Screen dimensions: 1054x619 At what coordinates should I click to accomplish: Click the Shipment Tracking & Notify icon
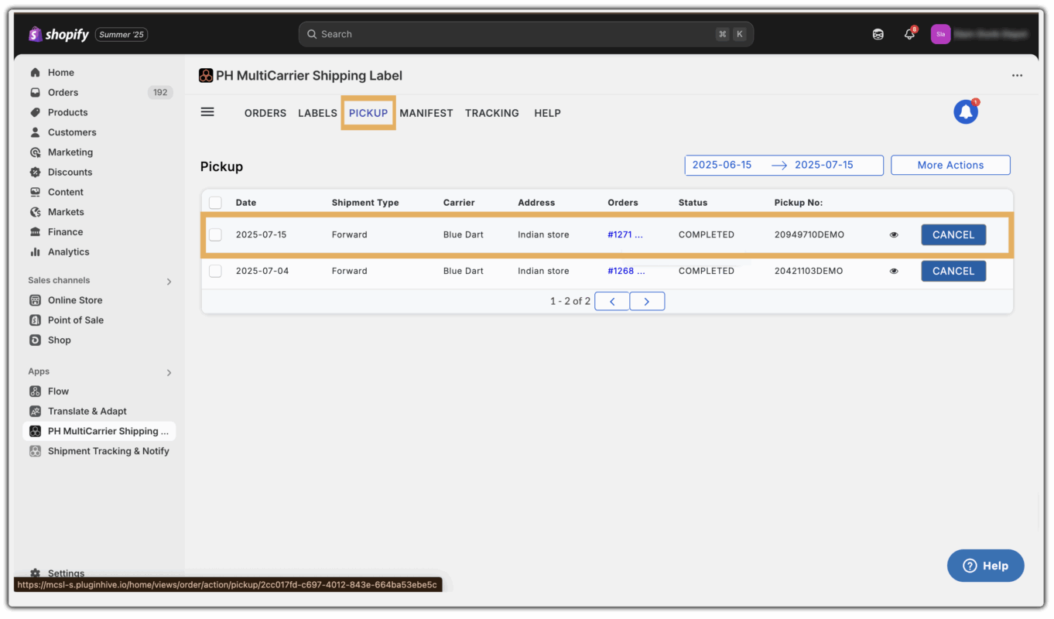pyautogui.click(x=35, y=451)
